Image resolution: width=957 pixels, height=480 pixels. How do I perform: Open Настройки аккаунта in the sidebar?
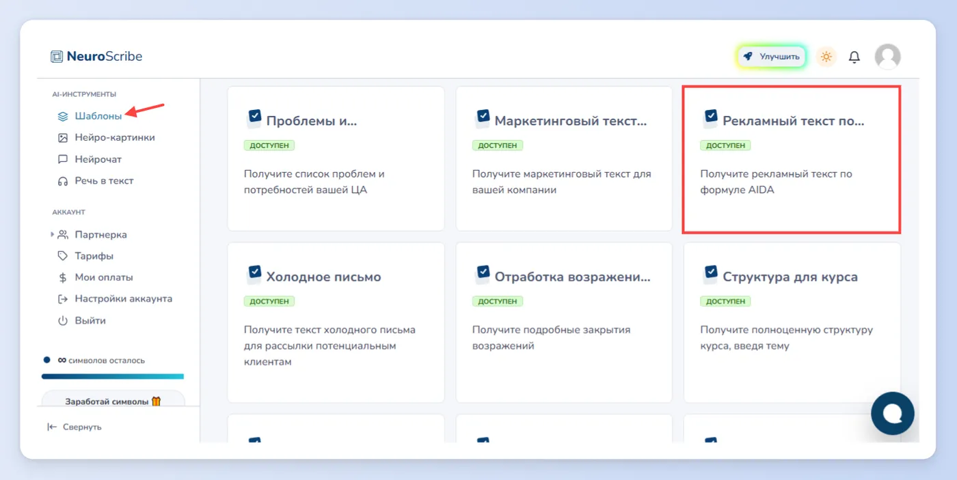(114, 299)
